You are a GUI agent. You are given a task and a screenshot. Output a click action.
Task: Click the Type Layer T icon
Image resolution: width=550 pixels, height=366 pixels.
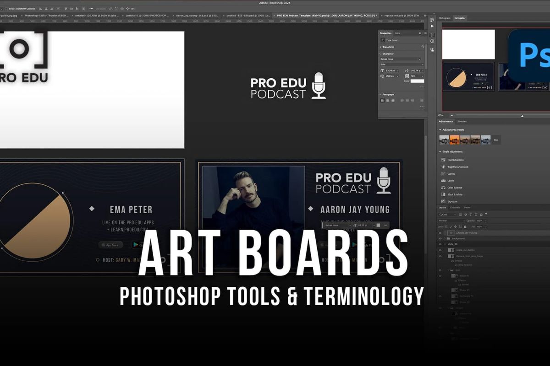click(x=383, y=40)
